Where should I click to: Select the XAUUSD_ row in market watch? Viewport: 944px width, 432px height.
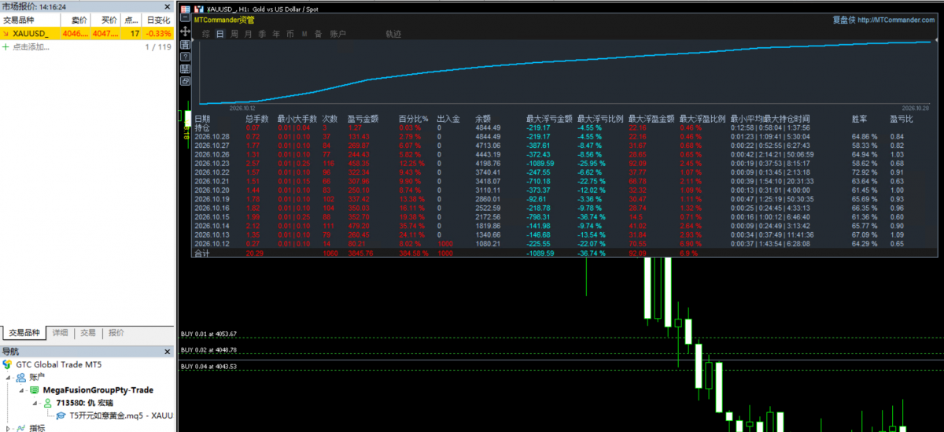coord(87,34)
